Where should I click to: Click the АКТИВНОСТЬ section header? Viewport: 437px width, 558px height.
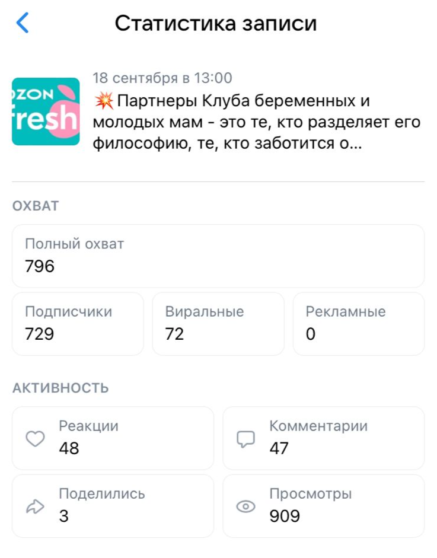click(60, 388)
